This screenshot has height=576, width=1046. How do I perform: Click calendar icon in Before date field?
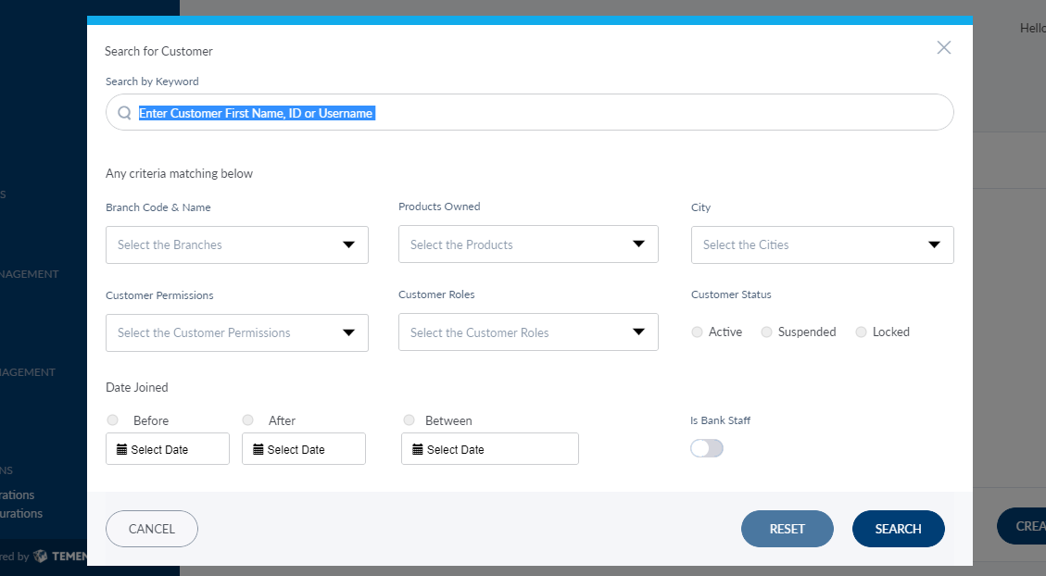[x=121, y=449]
